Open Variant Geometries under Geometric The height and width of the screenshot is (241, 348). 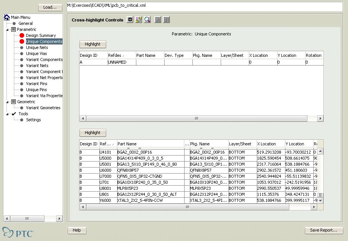pyautogui.click(x=43, y=108)
